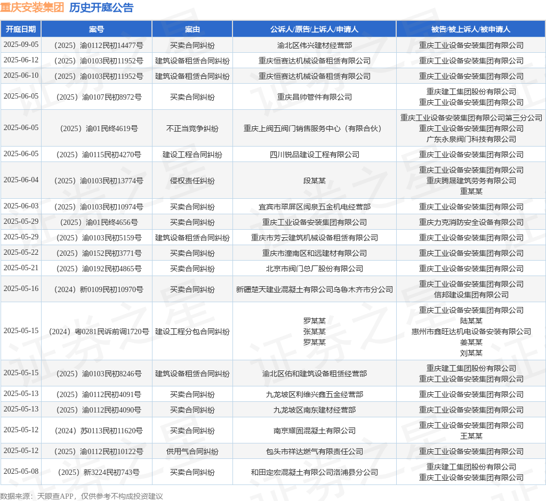The image size is (546, 501).
Task: Click defendant 惠州市鑫旺达机电设备安装有限公司
Action: pos(471,331)
